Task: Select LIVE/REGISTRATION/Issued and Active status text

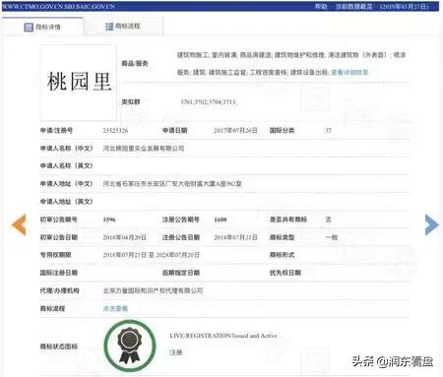Action: click(223, 336)
